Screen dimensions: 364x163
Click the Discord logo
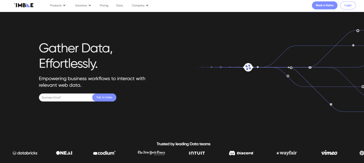point(241,153)
